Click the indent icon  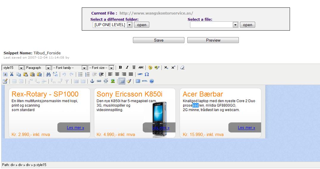pyautogui.click(x=101, y=75)
